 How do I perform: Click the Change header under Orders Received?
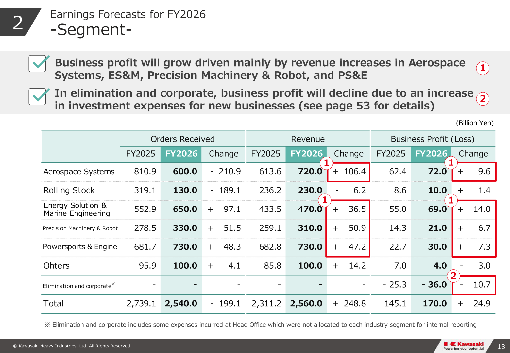coord(224,154)
